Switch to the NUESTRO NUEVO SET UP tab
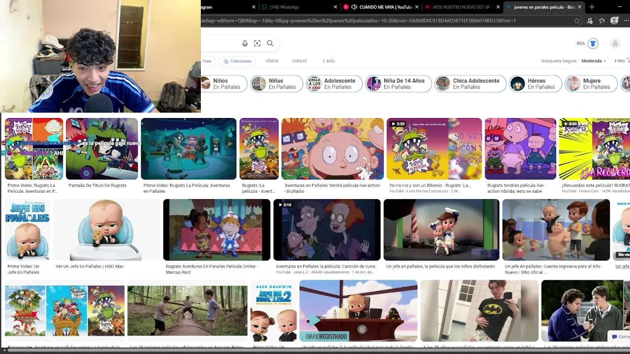 point(462,7)
